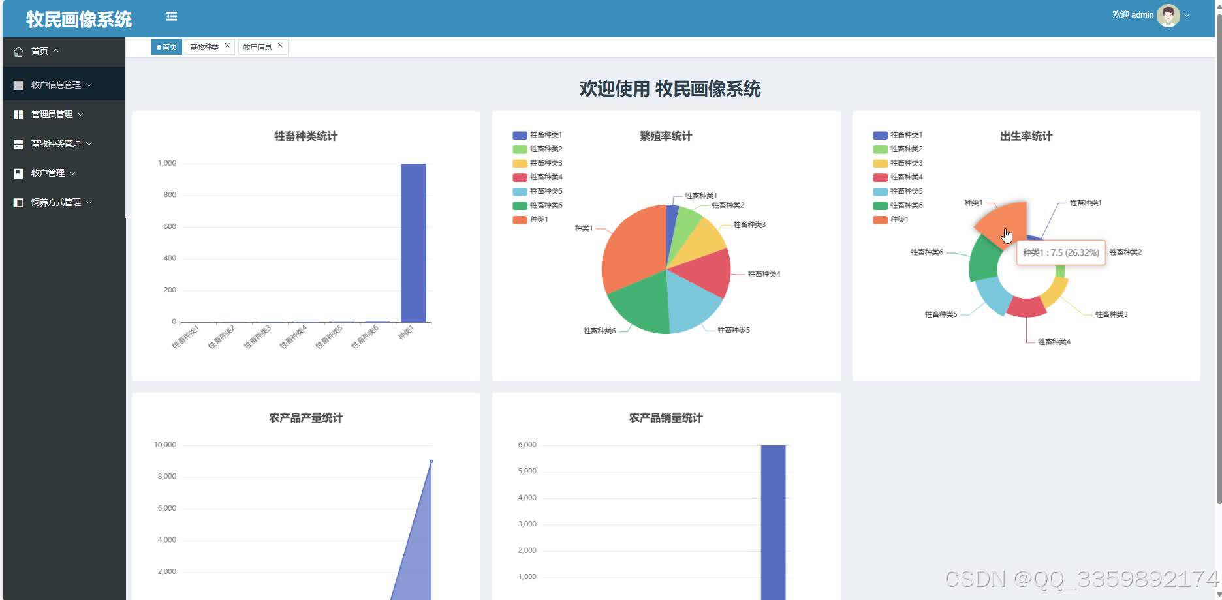Open 首页 in the sidebar
1222x600 pixels.
(x=64, y=51)
